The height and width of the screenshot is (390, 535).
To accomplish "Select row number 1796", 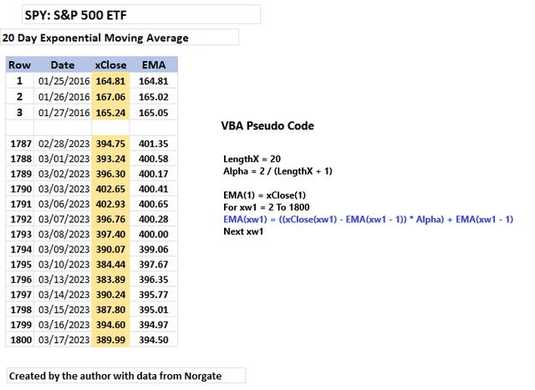I will [x=20, y=280].
